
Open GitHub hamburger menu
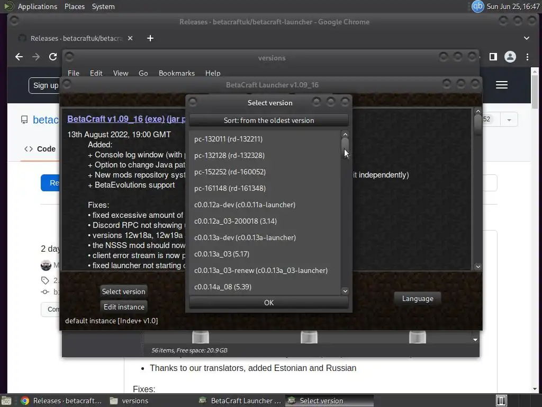(502, 85)
